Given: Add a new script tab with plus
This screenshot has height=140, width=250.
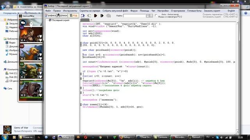Looking at the screenshot, I should (x=91, y=20).
